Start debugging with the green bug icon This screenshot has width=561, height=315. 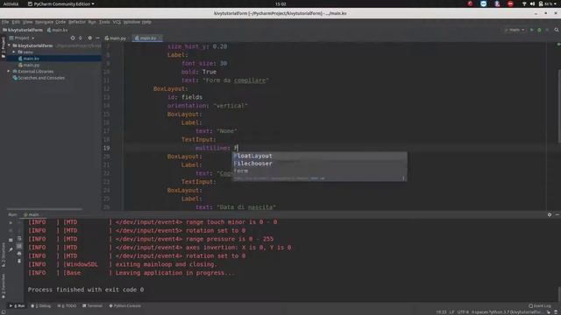click(539, 30)
